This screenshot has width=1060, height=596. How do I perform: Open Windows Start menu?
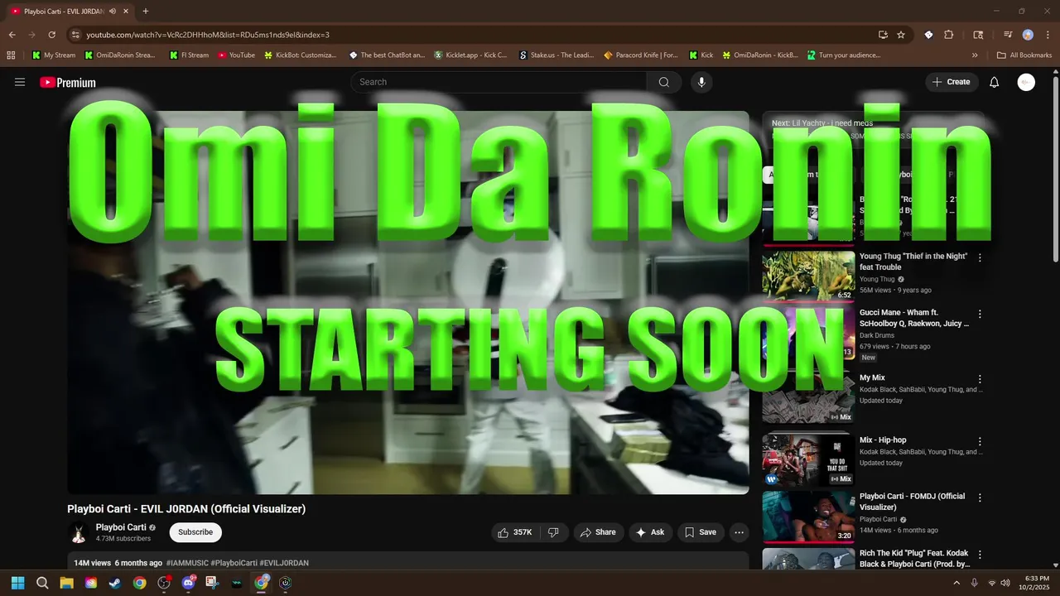(x=18, y=583)
